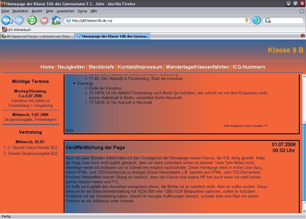Click the green Go button beside address bar
The height and width of the screenshot is (219, 306).
coord(256,20)
